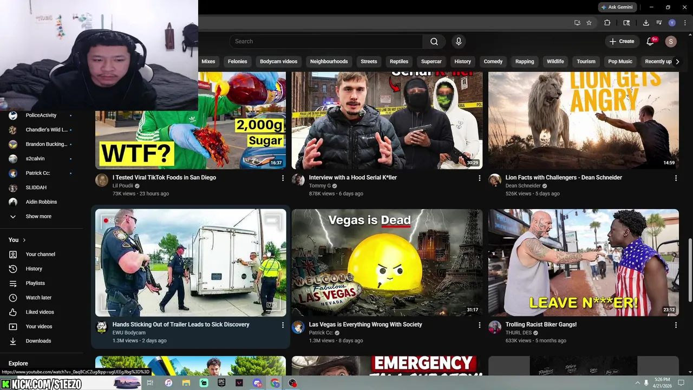
Task: Open Watch later in sidebar
Action: 38,297
